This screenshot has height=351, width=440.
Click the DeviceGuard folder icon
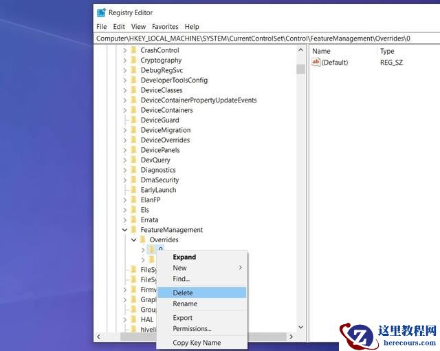[x=134, y=120]
